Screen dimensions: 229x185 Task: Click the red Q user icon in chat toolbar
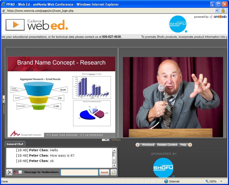[x=15, y=172]
